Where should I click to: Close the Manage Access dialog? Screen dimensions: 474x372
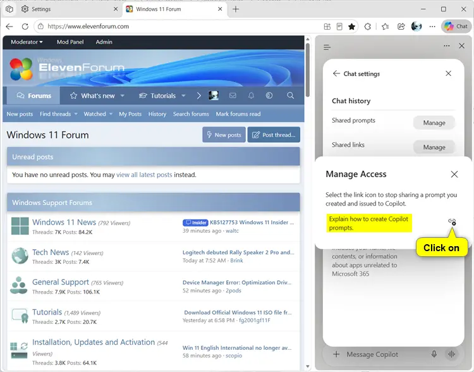click(x=454, y=175)
